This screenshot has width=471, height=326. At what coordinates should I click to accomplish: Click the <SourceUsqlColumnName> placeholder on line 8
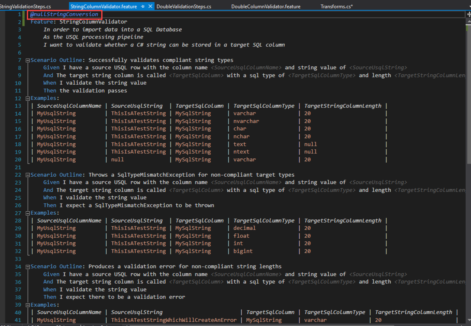(246, 68)
